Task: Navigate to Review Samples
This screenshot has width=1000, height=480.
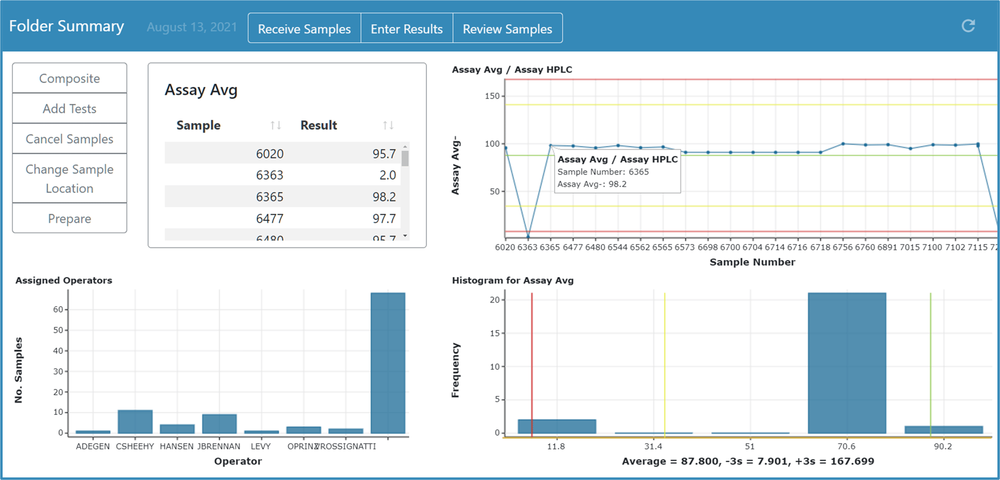Action: click(507, 28)
